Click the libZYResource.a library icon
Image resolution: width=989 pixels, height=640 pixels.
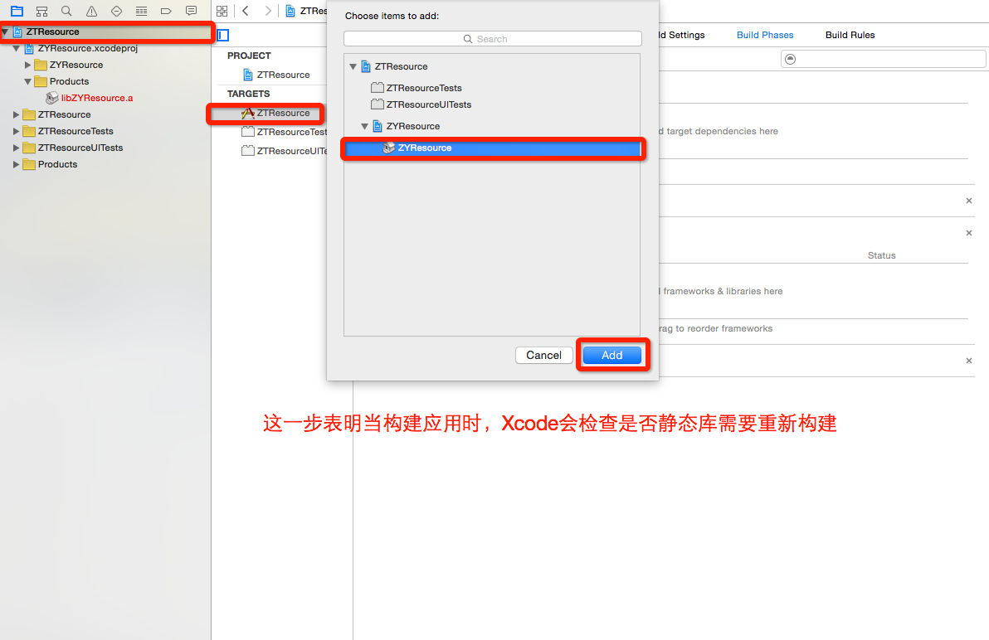coord(52,99)
